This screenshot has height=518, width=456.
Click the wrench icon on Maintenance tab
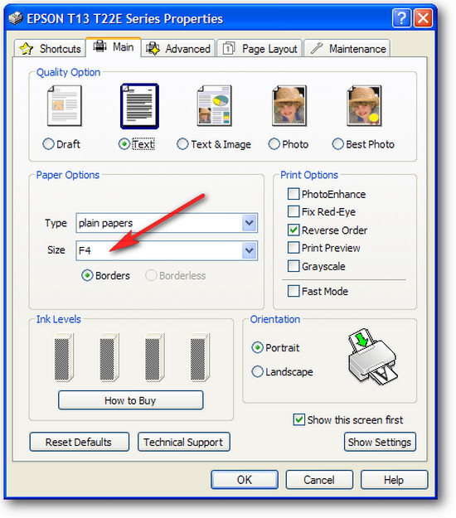click(x=316, y=49)
